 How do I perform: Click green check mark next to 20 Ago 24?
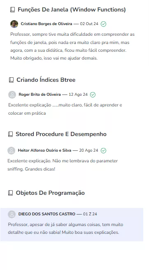coord(103,150)
